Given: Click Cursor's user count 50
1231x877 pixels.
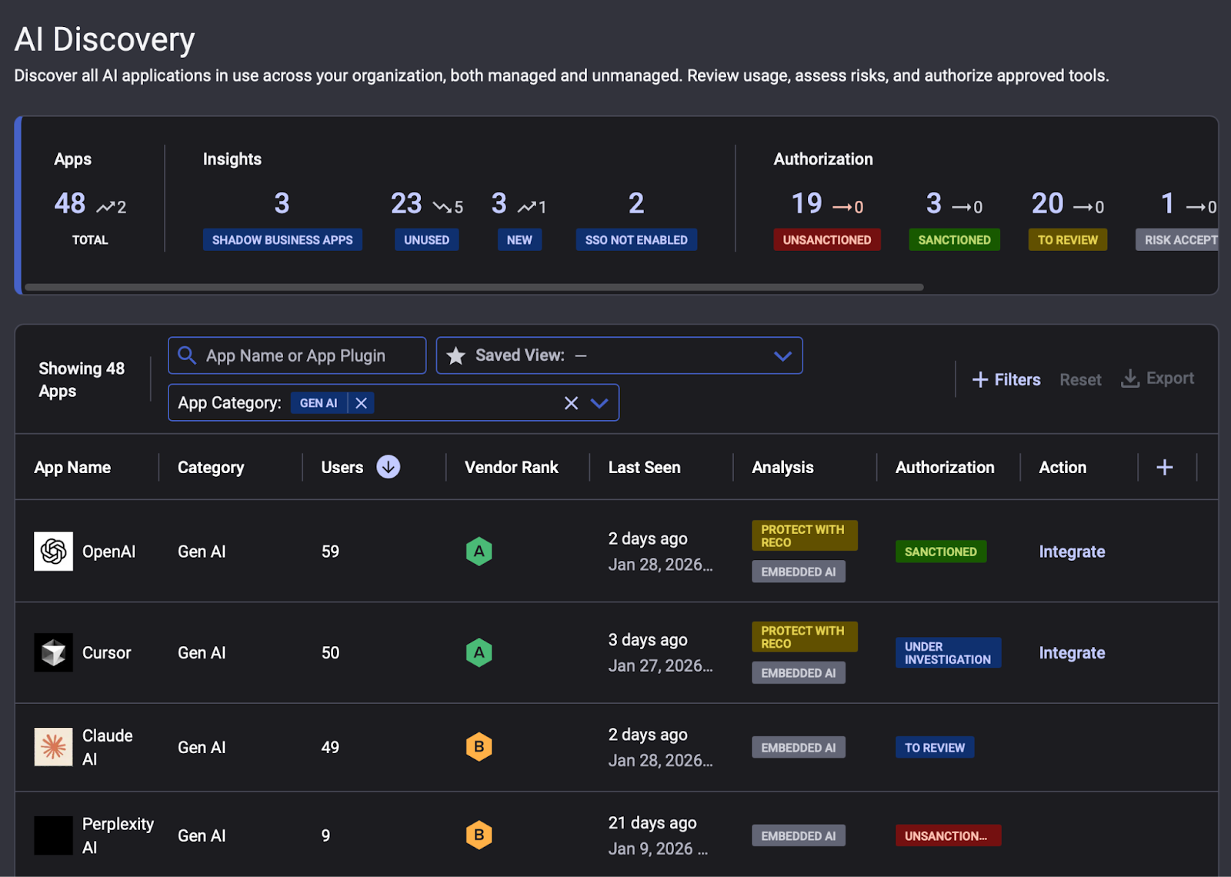Looking at the screenshot, I should point(330,653).
